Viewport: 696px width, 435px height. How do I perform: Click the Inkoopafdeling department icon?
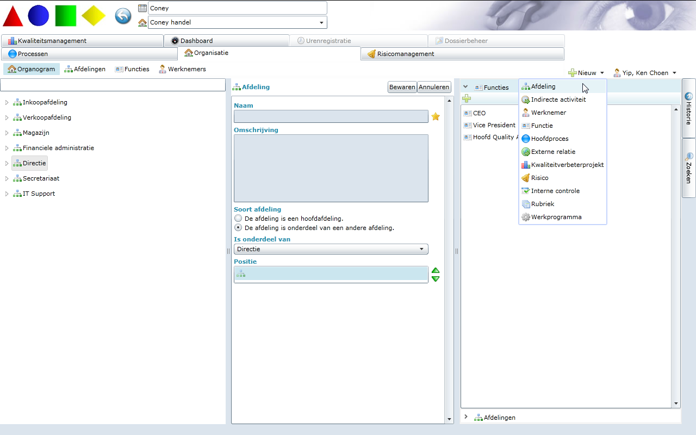17,102
